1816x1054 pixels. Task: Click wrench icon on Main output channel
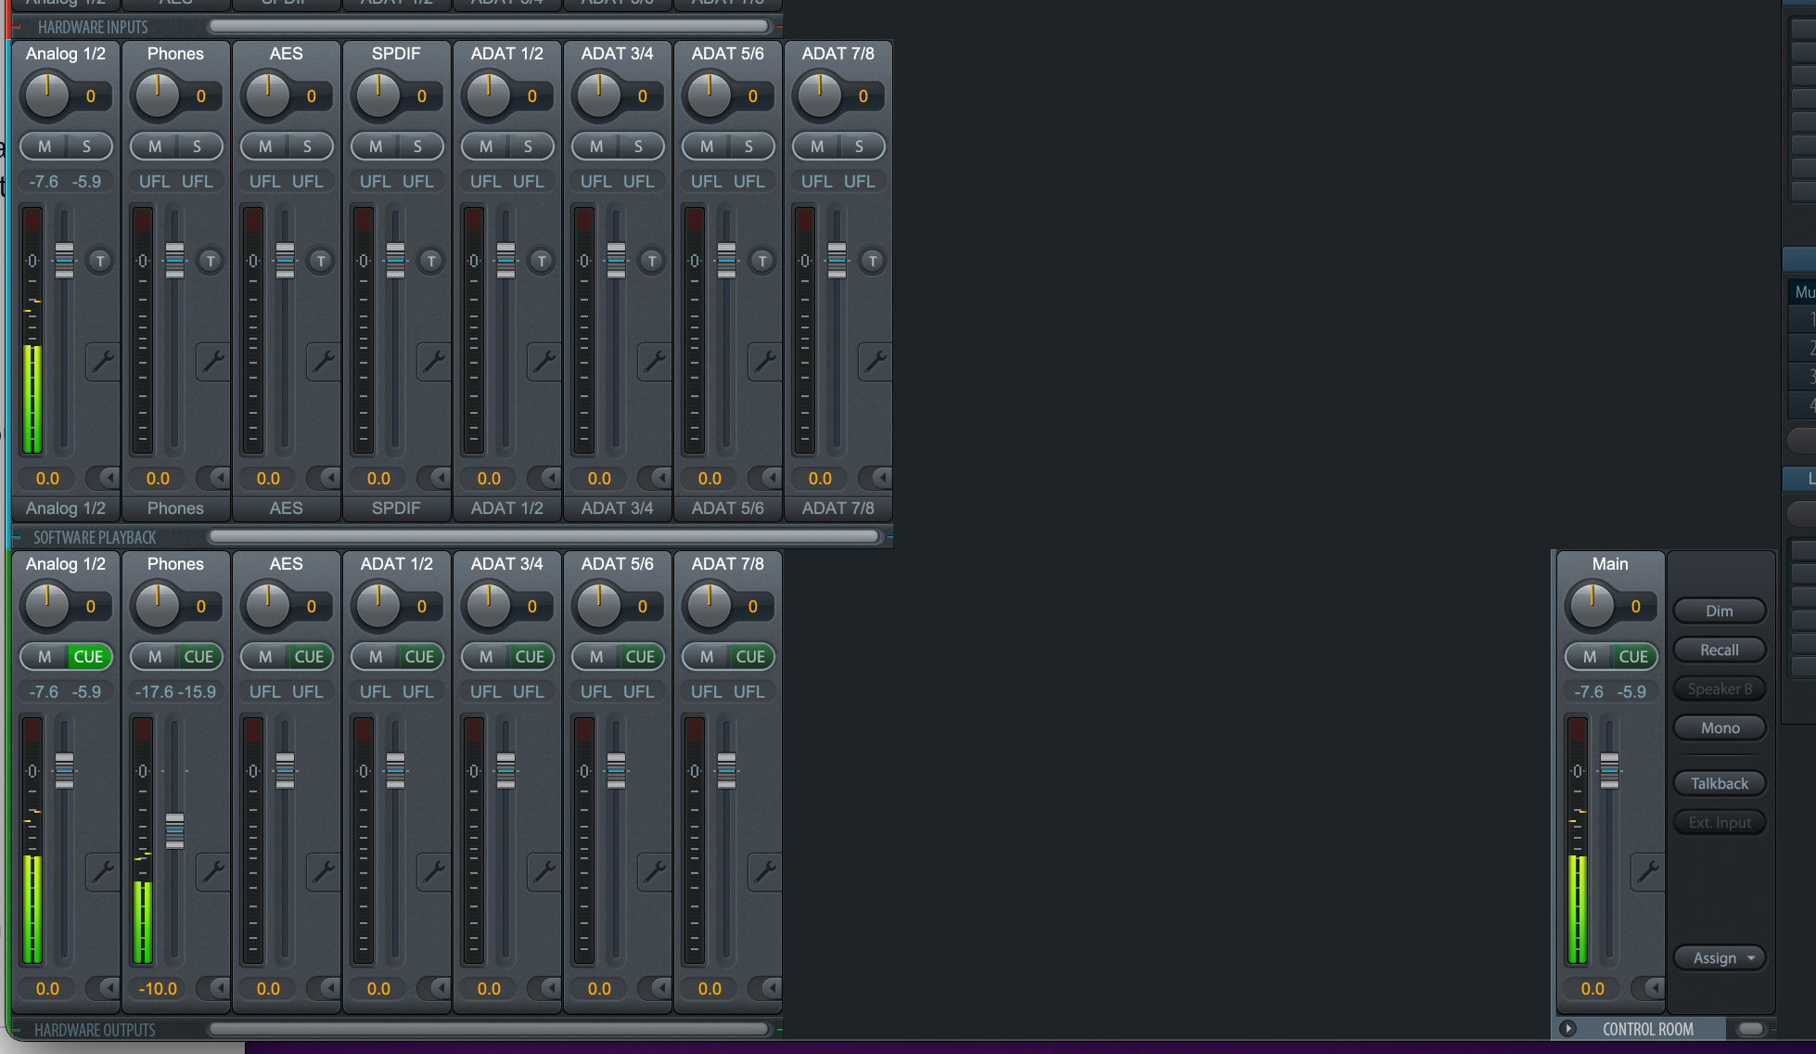(x=1647, y=871)
